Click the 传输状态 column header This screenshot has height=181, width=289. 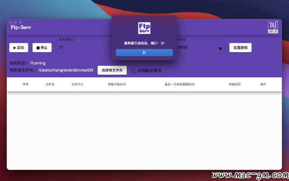tap(235, 84)
